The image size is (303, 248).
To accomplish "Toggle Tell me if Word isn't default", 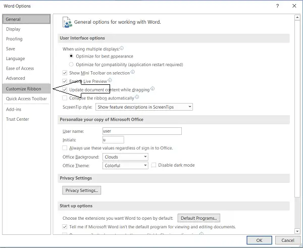I will click(65, 227).
